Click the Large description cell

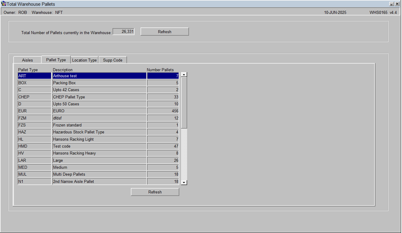(x=99, y=160)
